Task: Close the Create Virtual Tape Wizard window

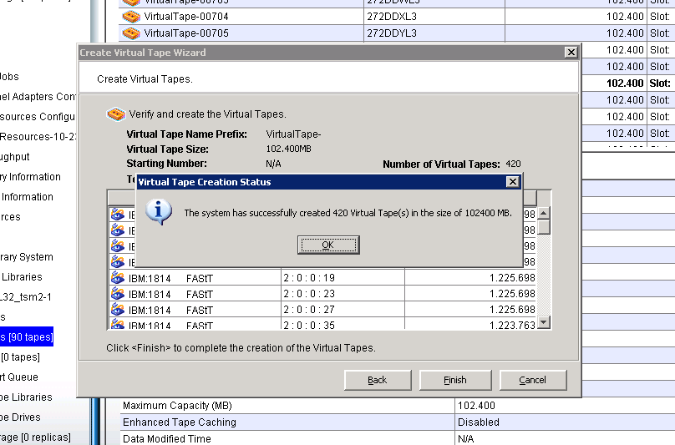Action: pyautogui.click(x=571, y=53)
